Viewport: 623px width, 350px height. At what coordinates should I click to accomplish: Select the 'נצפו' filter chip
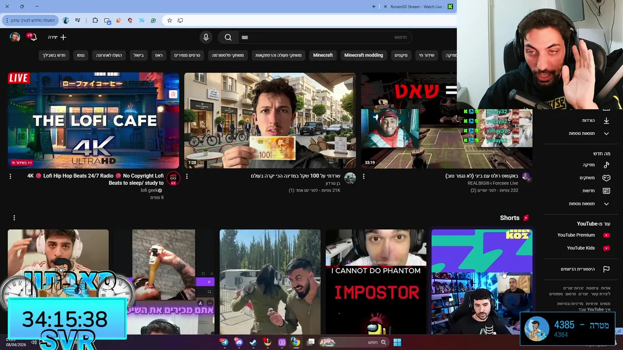[80, 55]
